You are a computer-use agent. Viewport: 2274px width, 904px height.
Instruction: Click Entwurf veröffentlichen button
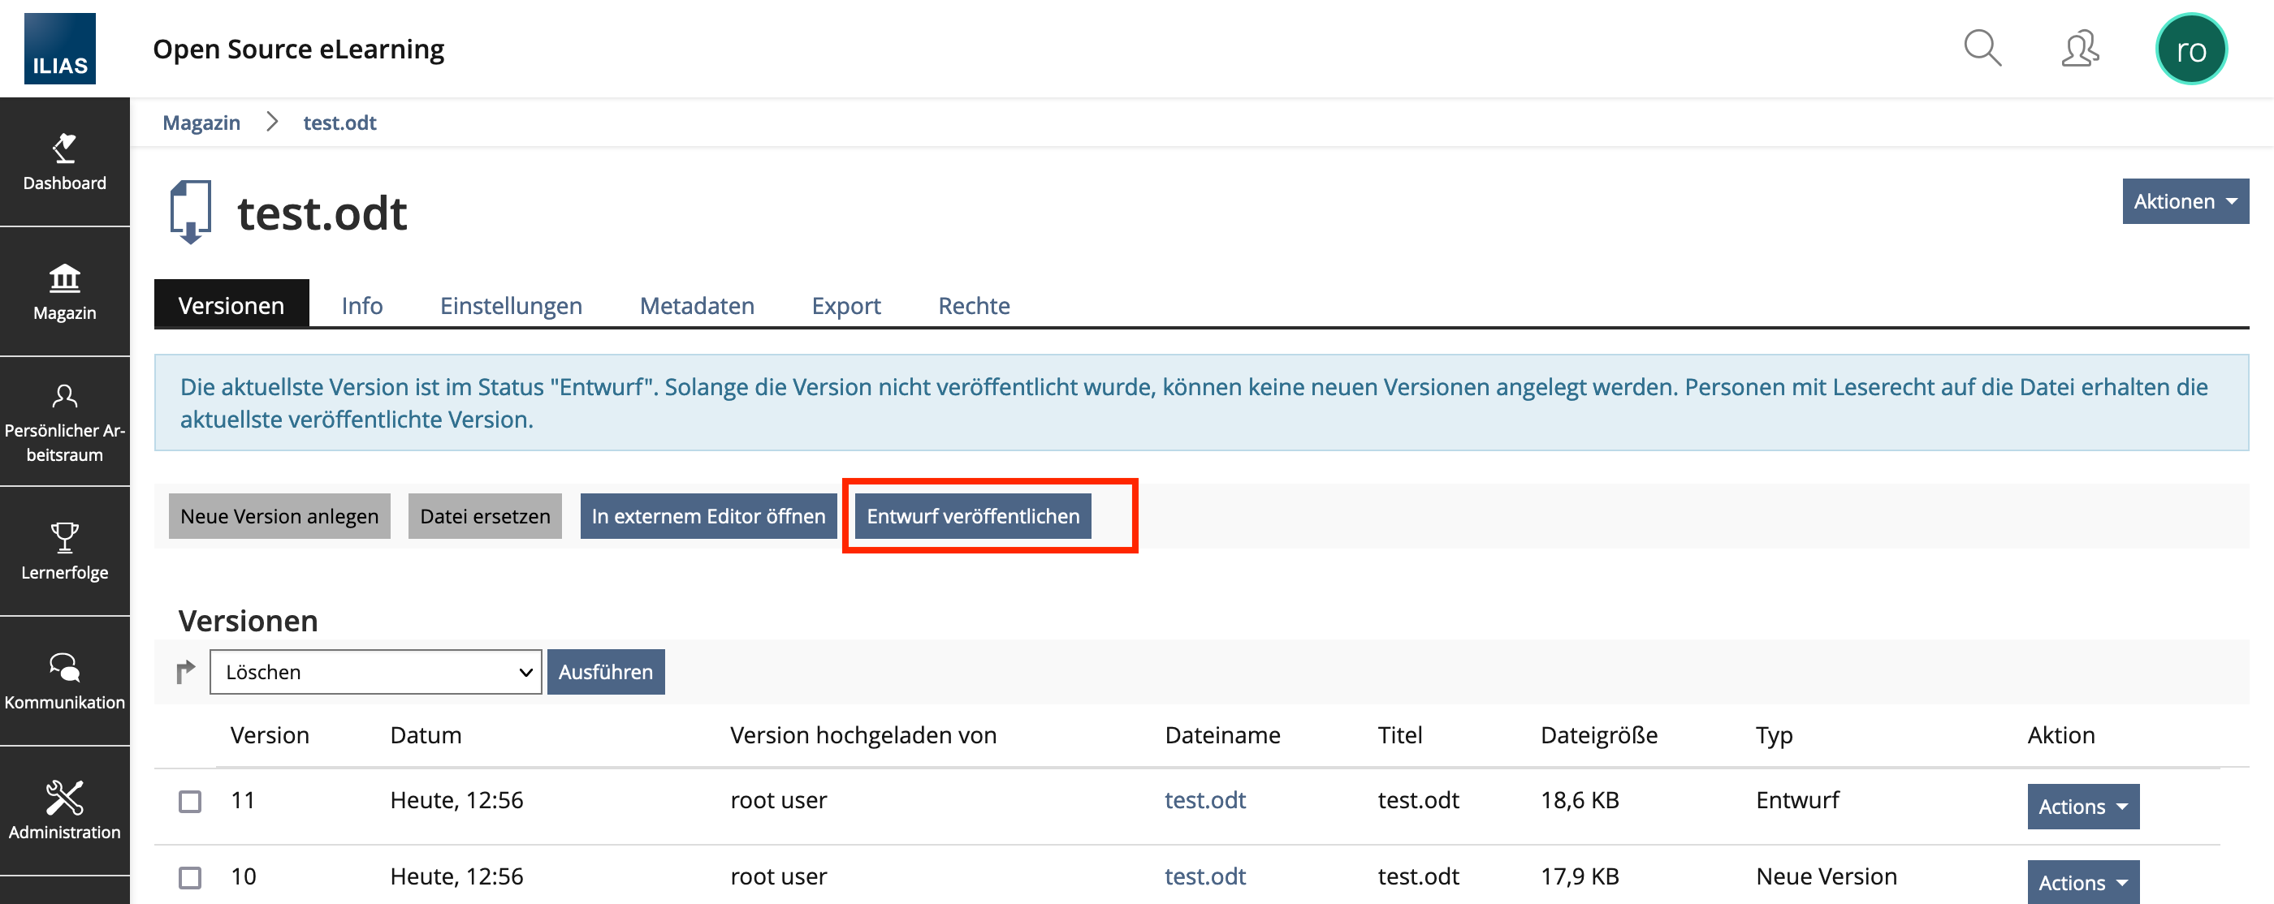click(972, 516)
